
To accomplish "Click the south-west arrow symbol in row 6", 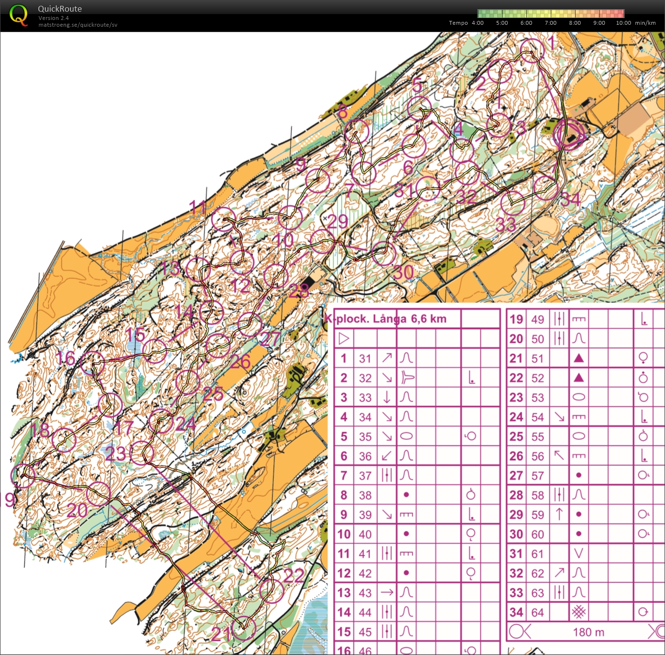I will tap(387, 456).
